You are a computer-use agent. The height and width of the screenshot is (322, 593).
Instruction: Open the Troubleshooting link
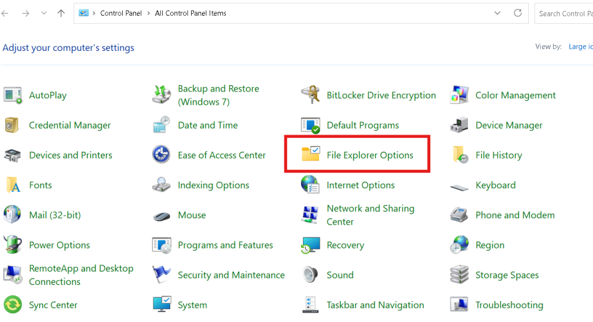tap(509, 305)
